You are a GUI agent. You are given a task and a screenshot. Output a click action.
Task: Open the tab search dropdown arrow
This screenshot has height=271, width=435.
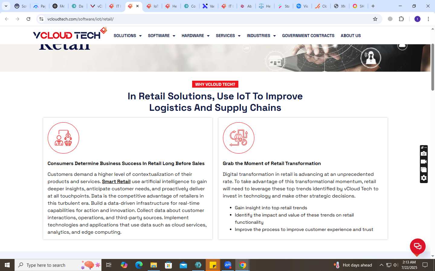point(6,6)
